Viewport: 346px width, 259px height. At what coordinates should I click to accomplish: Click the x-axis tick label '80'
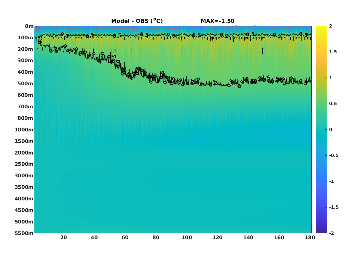pyautogui.click(x=156, y=237)
